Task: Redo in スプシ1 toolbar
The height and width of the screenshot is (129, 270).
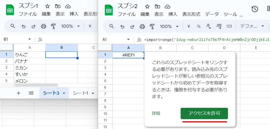Action: [x=33, y=26]
